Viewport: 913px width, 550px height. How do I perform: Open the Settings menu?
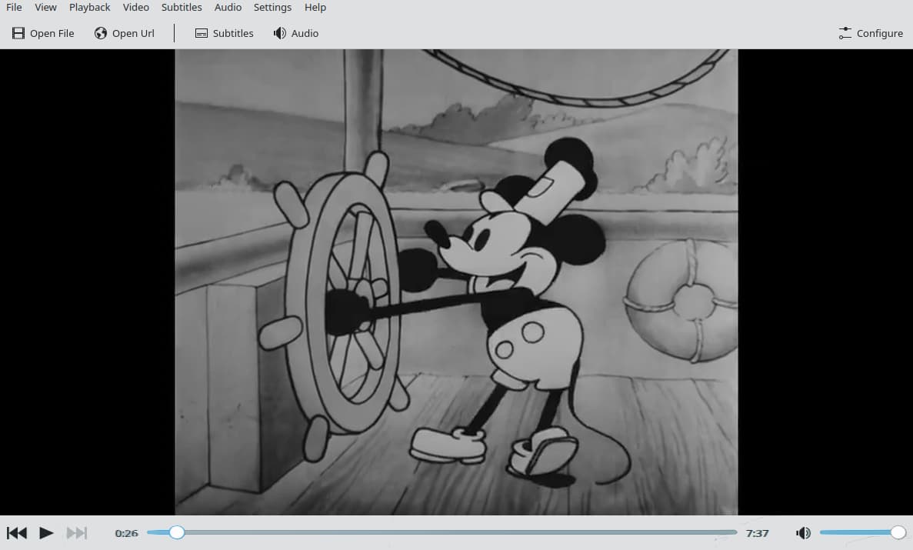[x=272, y=7]
